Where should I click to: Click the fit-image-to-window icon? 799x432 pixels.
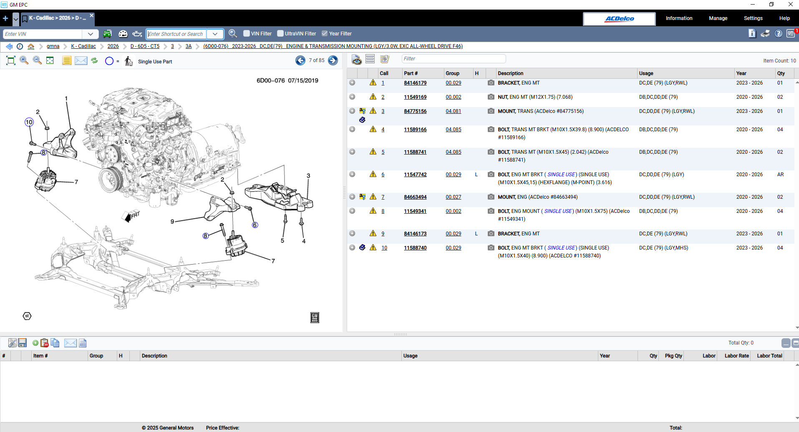tap(50, 60)
